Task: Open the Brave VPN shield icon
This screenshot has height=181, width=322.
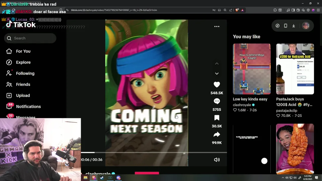Action: (308, 10)
